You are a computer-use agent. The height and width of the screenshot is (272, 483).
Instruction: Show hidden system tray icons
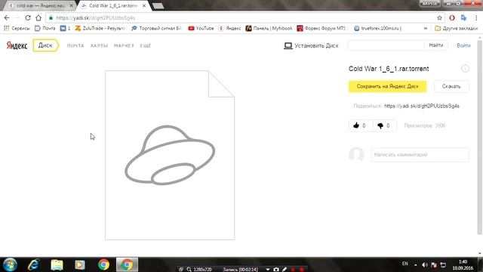point(416,264)
